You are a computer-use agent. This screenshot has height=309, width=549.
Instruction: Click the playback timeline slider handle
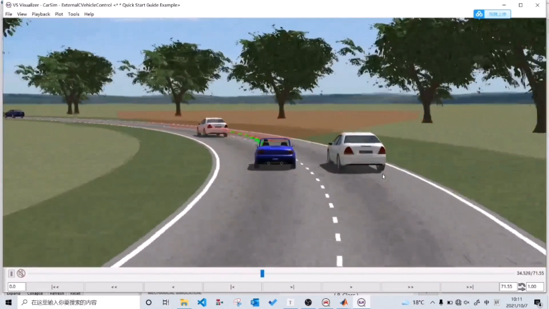[x=262, y=273]
